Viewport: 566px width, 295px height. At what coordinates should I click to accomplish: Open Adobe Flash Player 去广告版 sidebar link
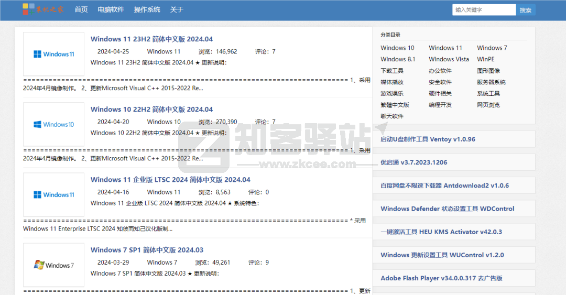coord(441,278)
